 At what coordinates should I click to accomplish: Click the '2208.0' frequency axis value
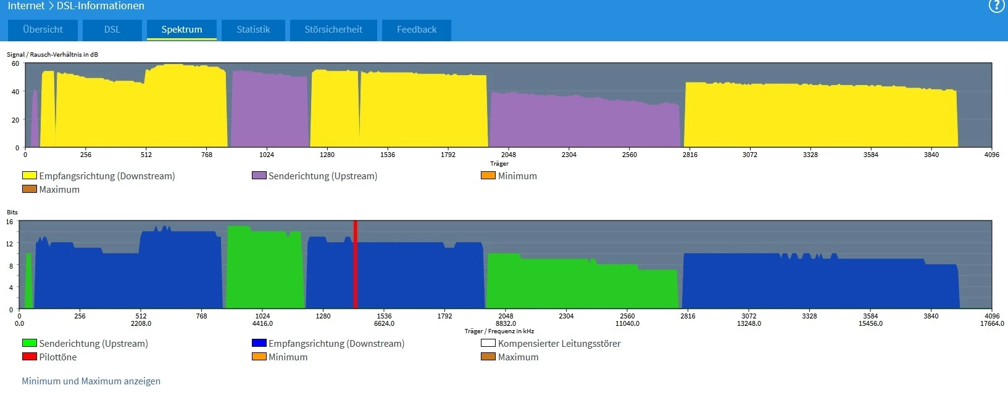[x=141, y=323]
